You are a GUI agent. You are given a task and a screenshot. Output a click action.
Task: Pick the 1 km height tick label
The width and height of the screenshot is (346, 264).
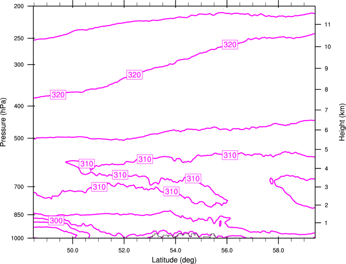point(326,223)
